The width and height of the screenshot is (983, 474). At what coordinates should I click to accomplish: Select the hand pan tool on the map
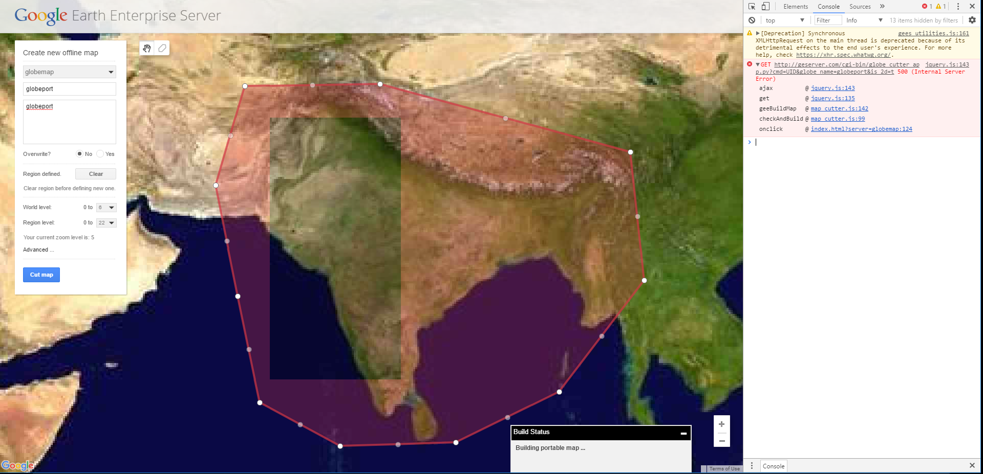point(147,48)
